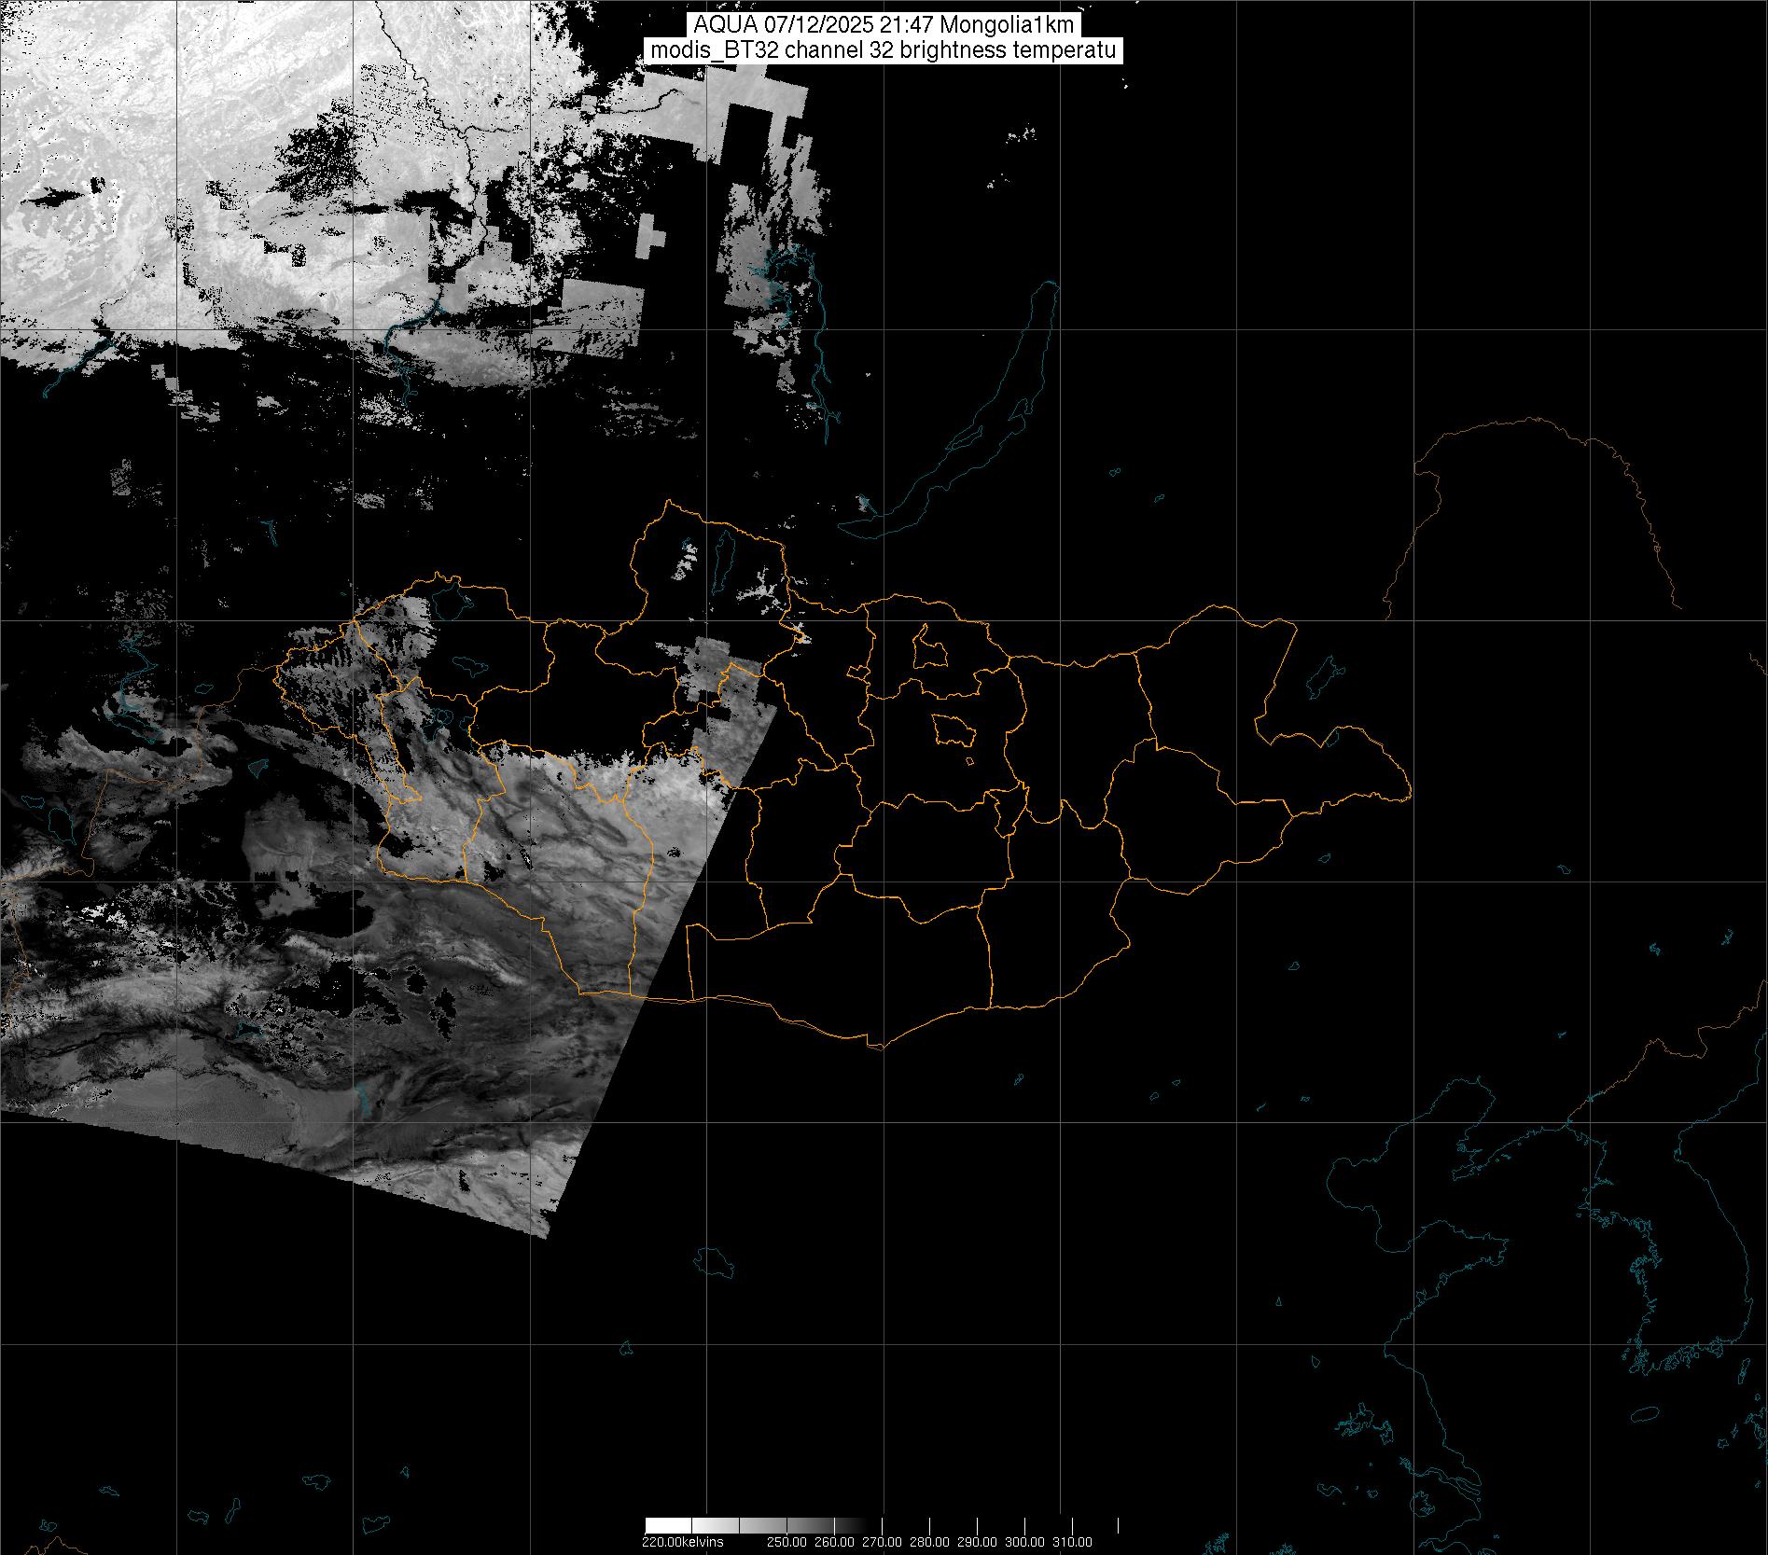Viewport: 1768px width, 1555px height.
Task: Click the "250.00" colorbar tick label
Action: [788, 1541]
